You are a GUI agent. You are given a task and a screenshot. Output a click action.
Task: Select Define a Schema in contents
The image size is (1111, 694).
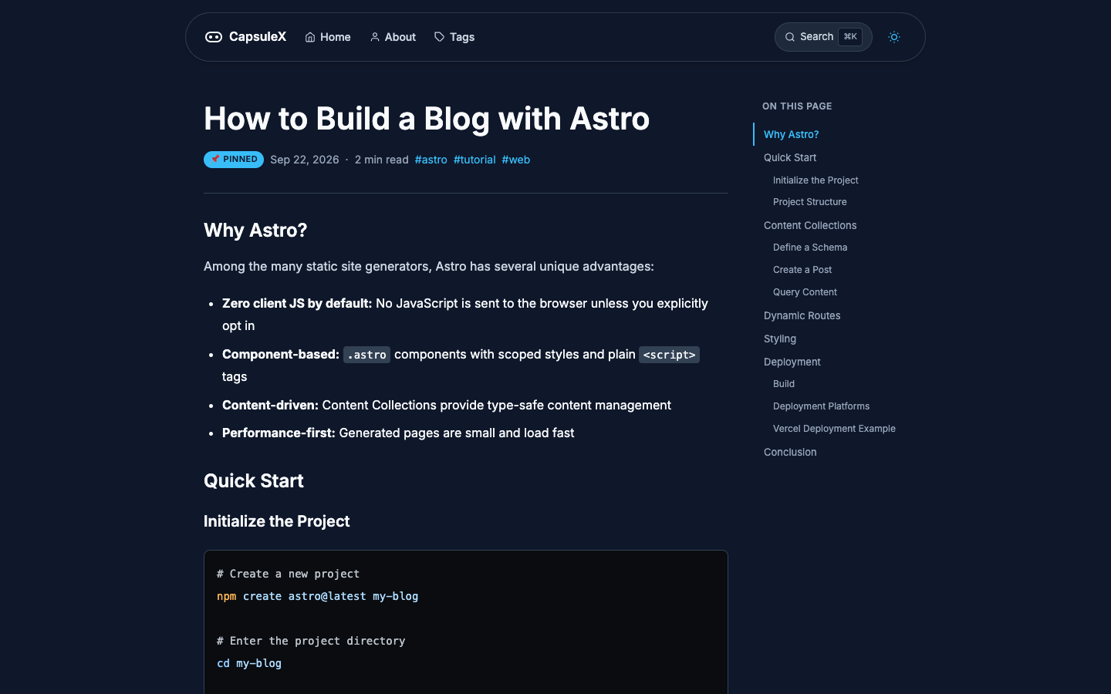[x=810, y=248]
